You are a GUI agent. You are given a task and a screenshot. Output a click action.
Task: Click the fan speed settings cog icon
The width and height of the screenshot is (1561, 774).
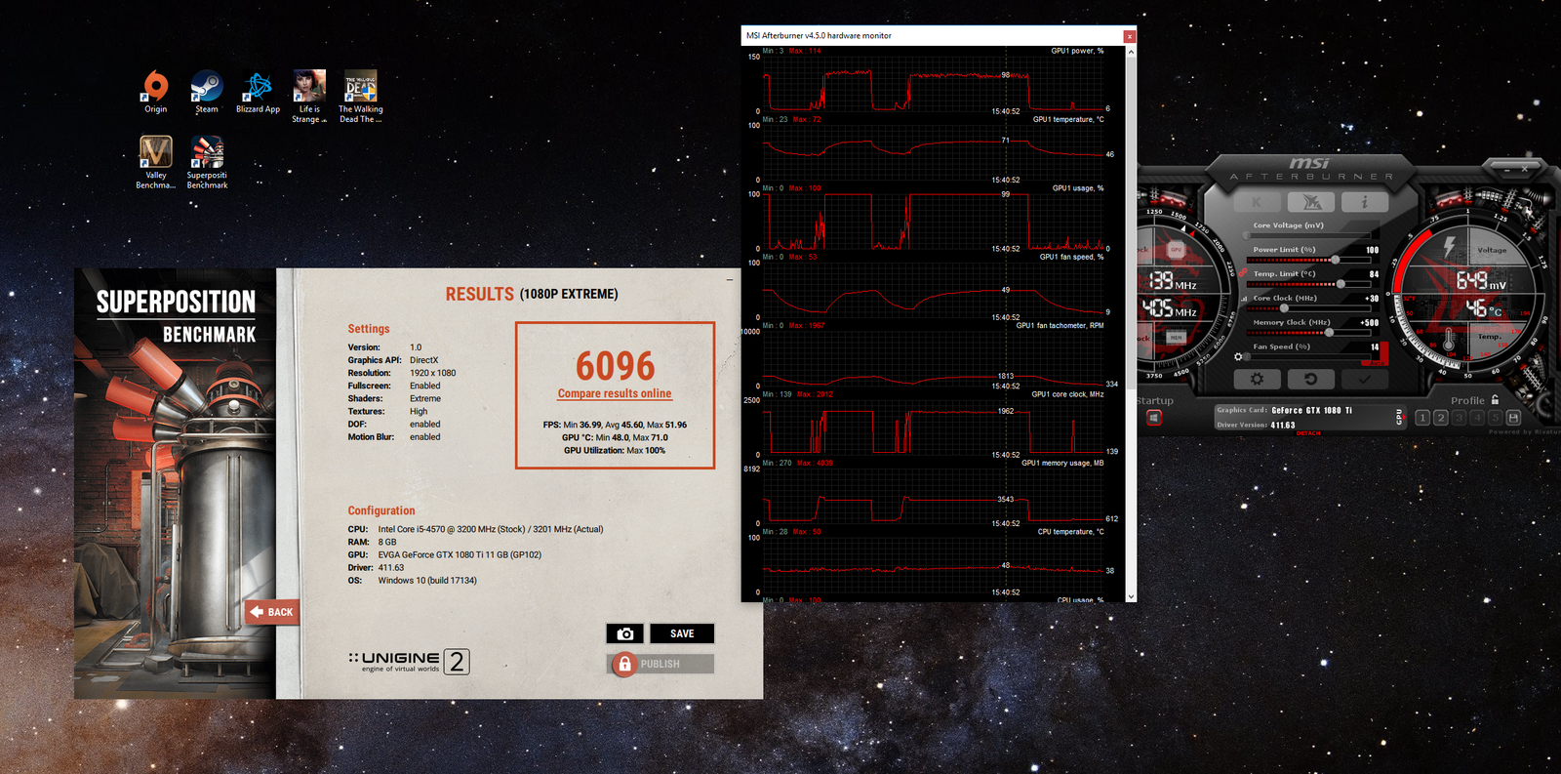(1238, 357)
